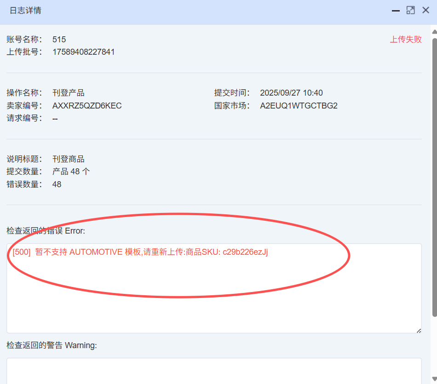Click the account name value 515
Screen dimensions: 437x384
tap(59, 40)
